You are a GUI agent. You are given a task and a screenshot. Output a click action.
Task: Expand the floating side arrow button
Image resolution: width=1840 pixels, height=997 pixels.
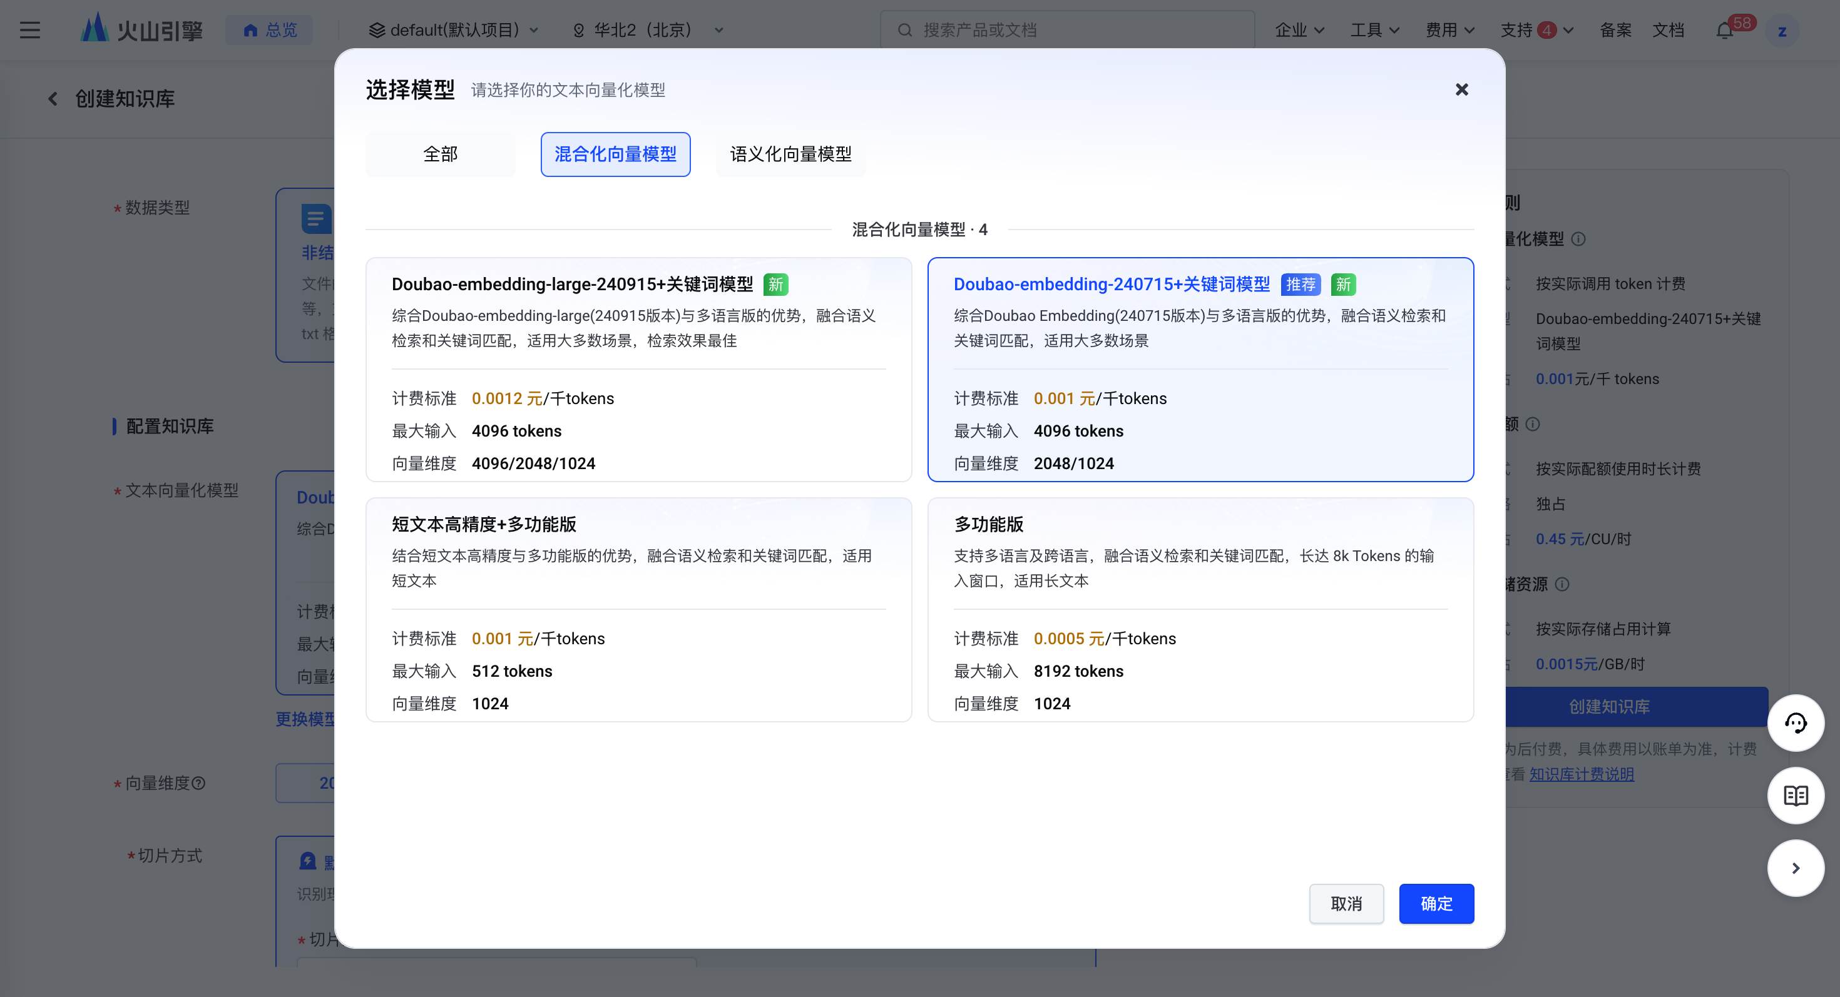pyautogui.click(x=1795, y=868)
